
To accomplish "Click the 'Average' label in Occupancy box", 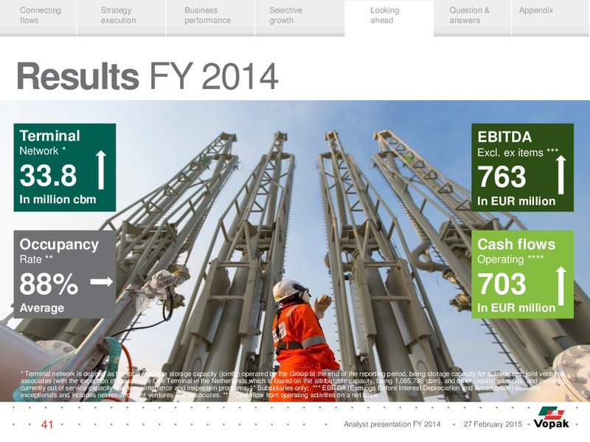I will pos(42,308).
